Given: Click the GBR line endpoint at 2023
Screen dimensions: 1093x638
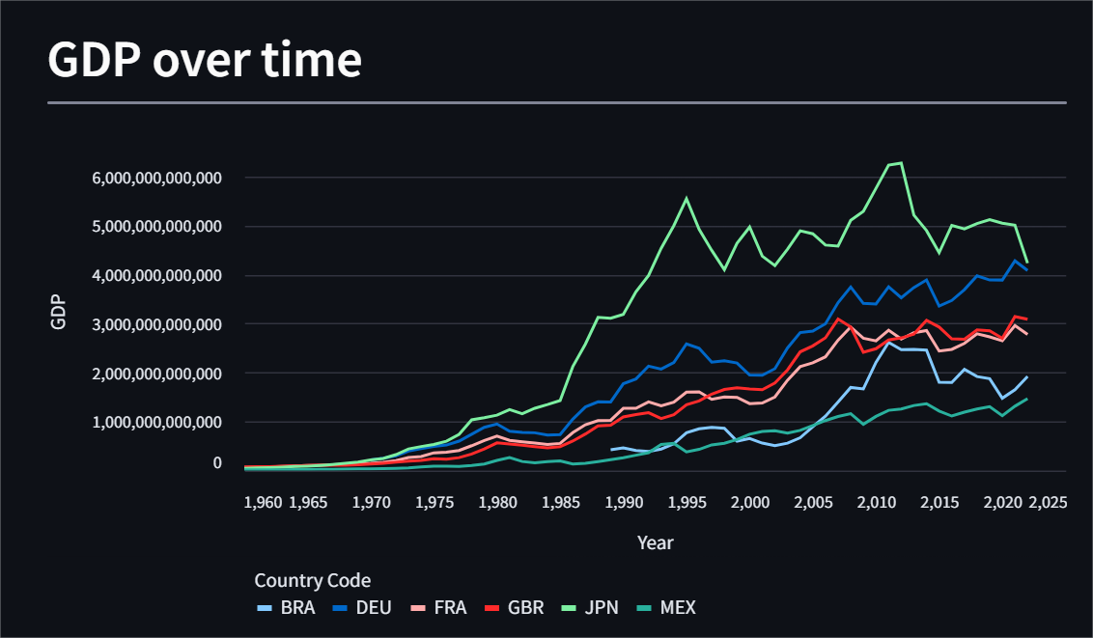Looking at the screenshot, I should coord(1026,319).
